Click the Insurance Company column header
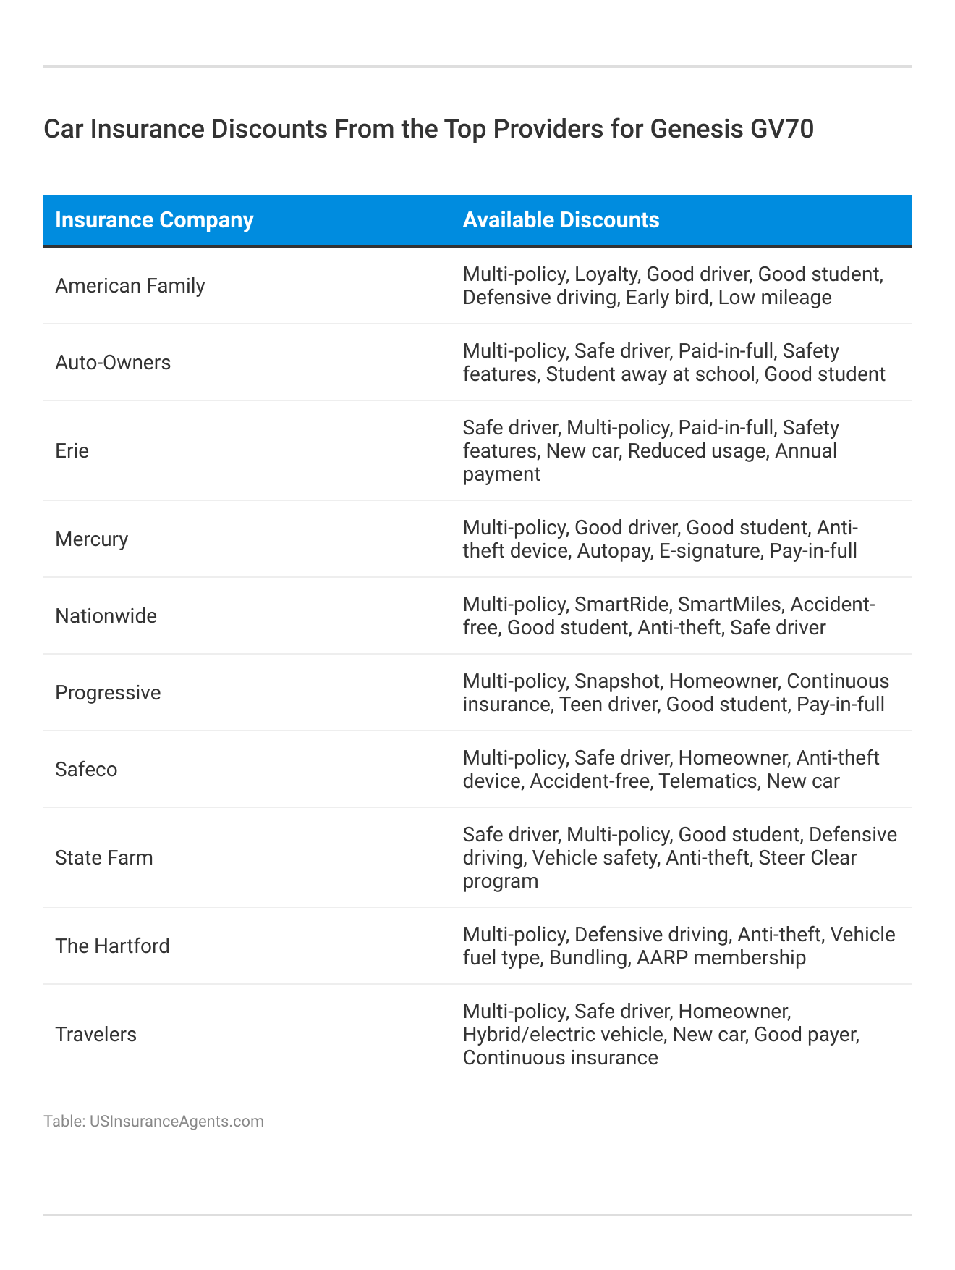 154,220
